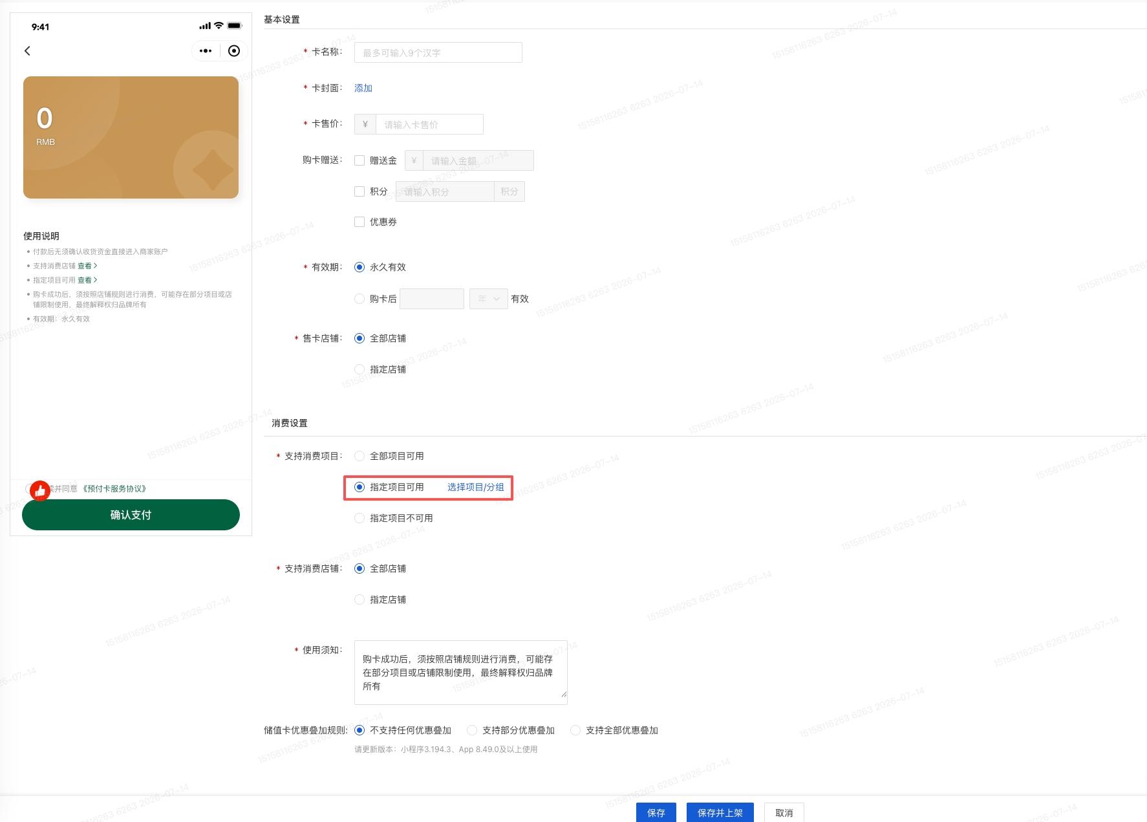The width and height of the screenshot is (1147, 822).
Task: Click the 卡名称 input field
Action: 438,52
